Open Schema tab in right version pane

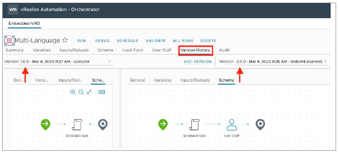(x=226, y=80)
